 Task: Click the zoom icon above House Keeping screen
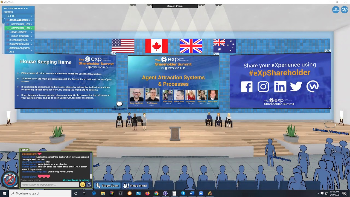click(x=112, y=54)
